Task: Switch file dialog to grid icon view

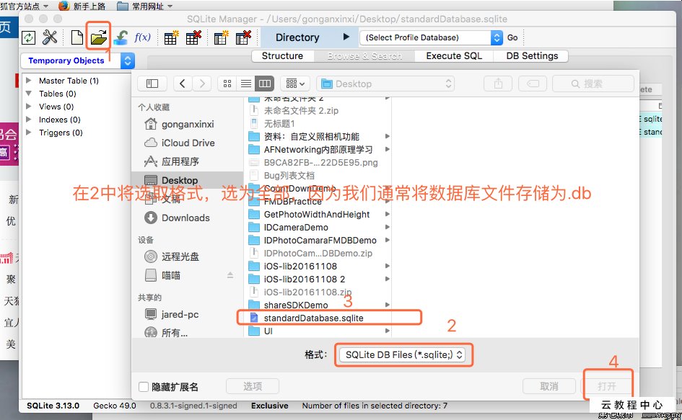Action: pyautogui.click(x=227, y=83)
